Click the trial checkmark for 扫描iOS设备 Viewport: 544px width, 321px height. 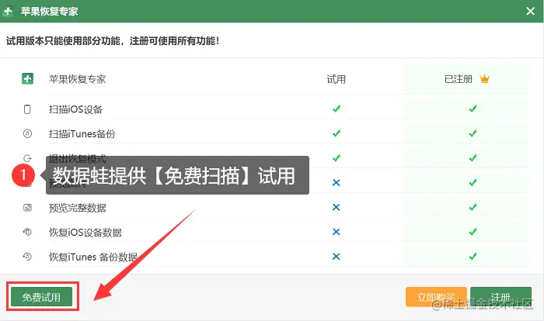point(337,109)
